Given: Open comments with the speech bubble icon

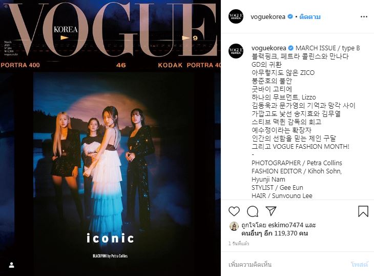Looking at the screenshot, I should click(253, 211).
